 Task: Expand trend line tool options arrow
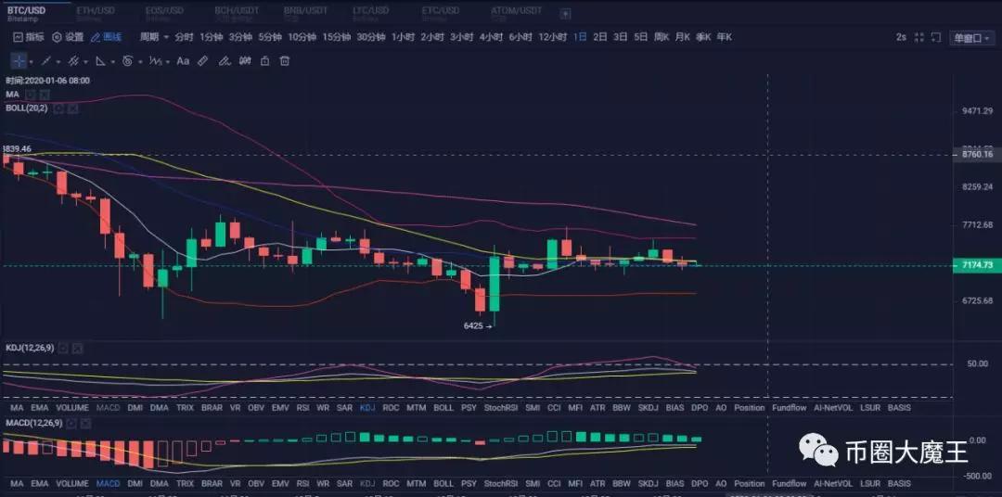coord(58,62)
